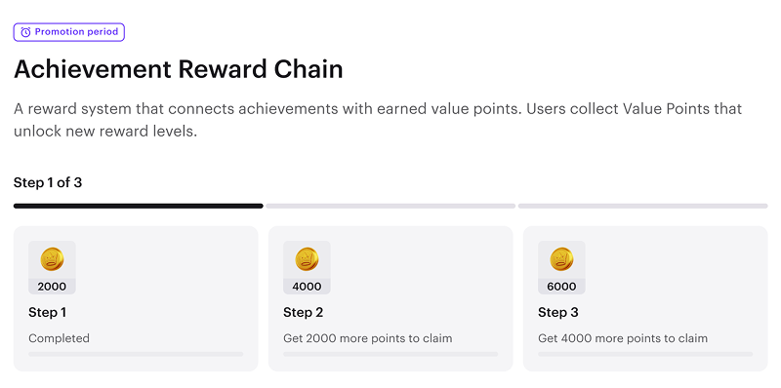Select the 2000 points reward label
Image resolution: width=781 pixels, height=388 pixels.
pos(52,287)
